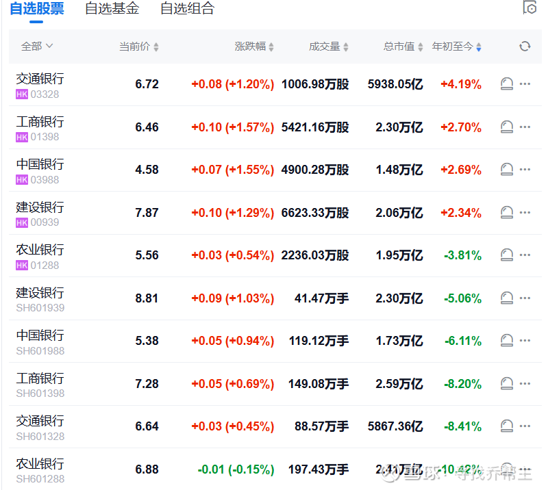Open more options for 工商银行 SH601398
This screenshot has height=490, width=548.
tap(525, 383)
